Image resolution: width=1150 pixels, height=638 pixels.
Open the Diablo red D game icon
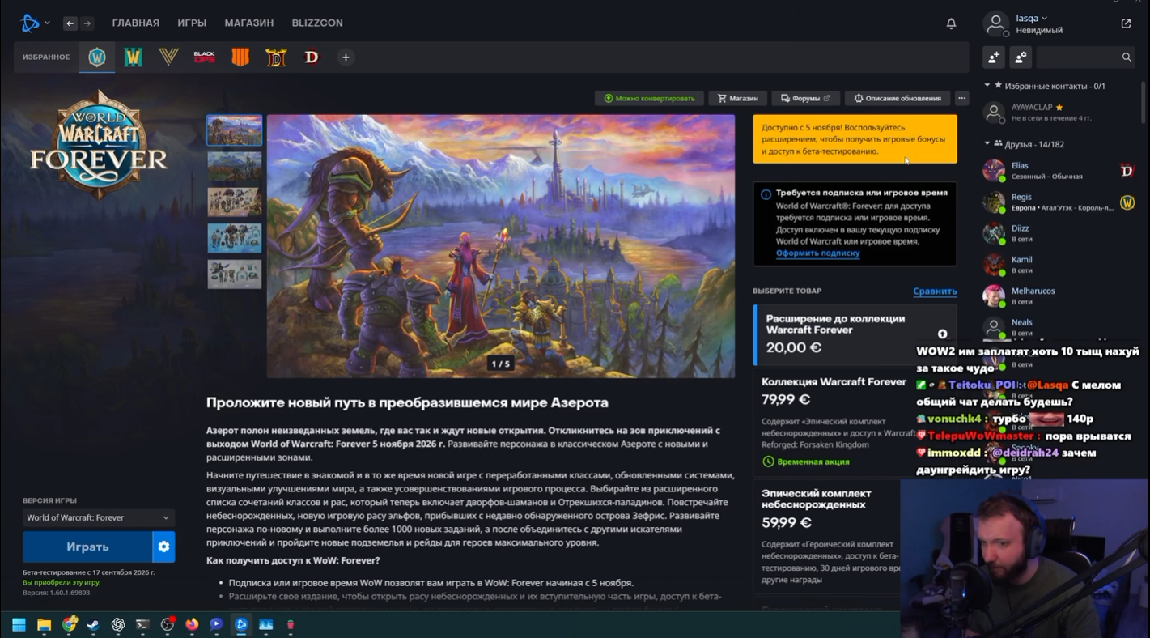pos(312,57)
